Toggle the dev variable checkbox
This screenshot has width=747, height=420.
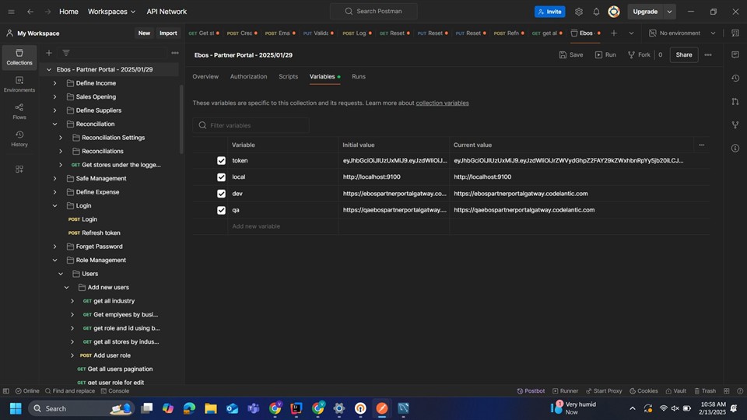[x=221, y=194]
